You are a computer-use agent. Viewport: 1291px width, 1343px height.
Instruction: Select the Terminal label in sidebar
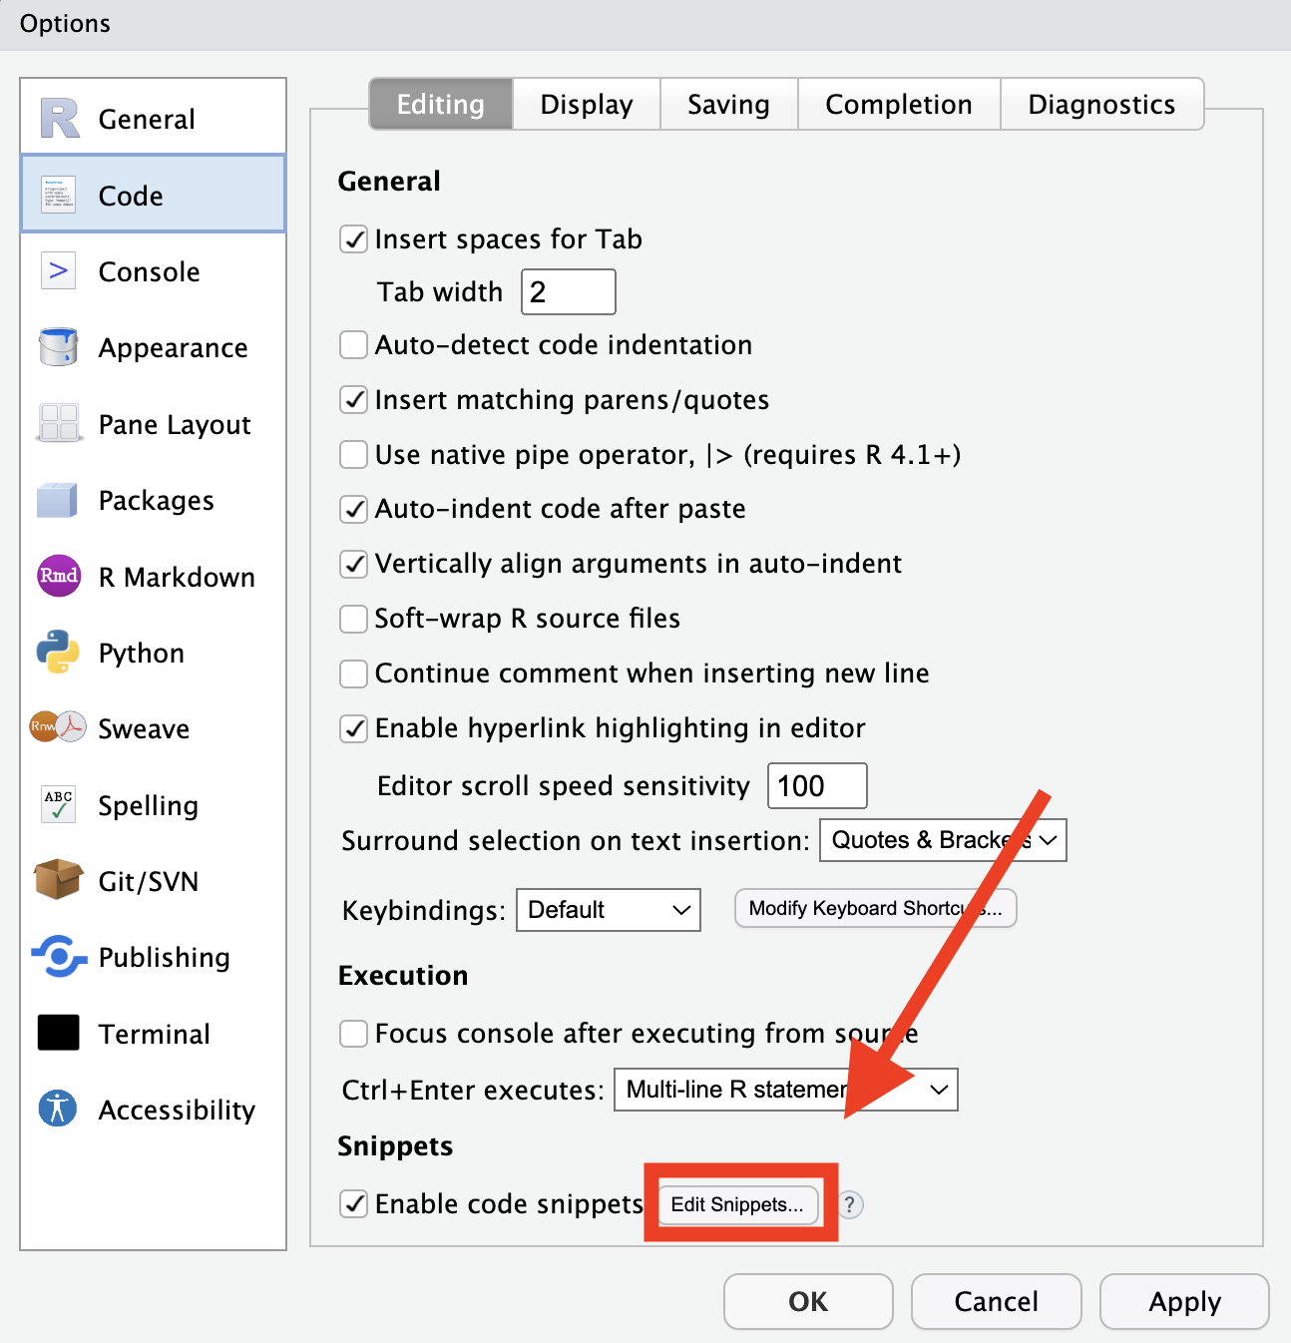155,1034
